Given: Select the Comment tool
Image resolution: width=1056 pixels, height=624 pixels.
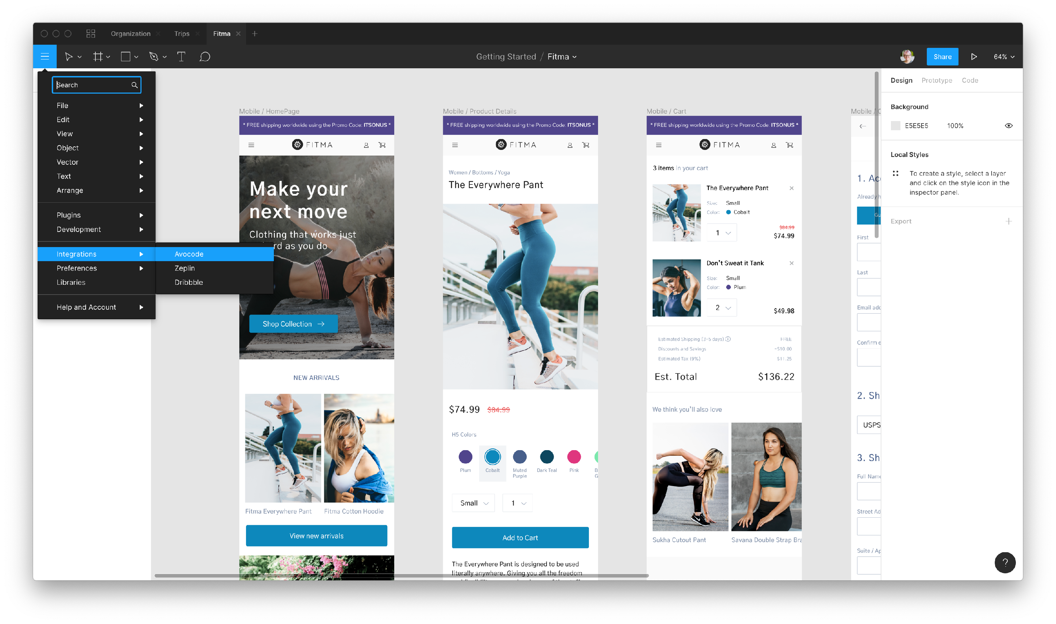Looking at the screenshot, I should tap(205, 56).
